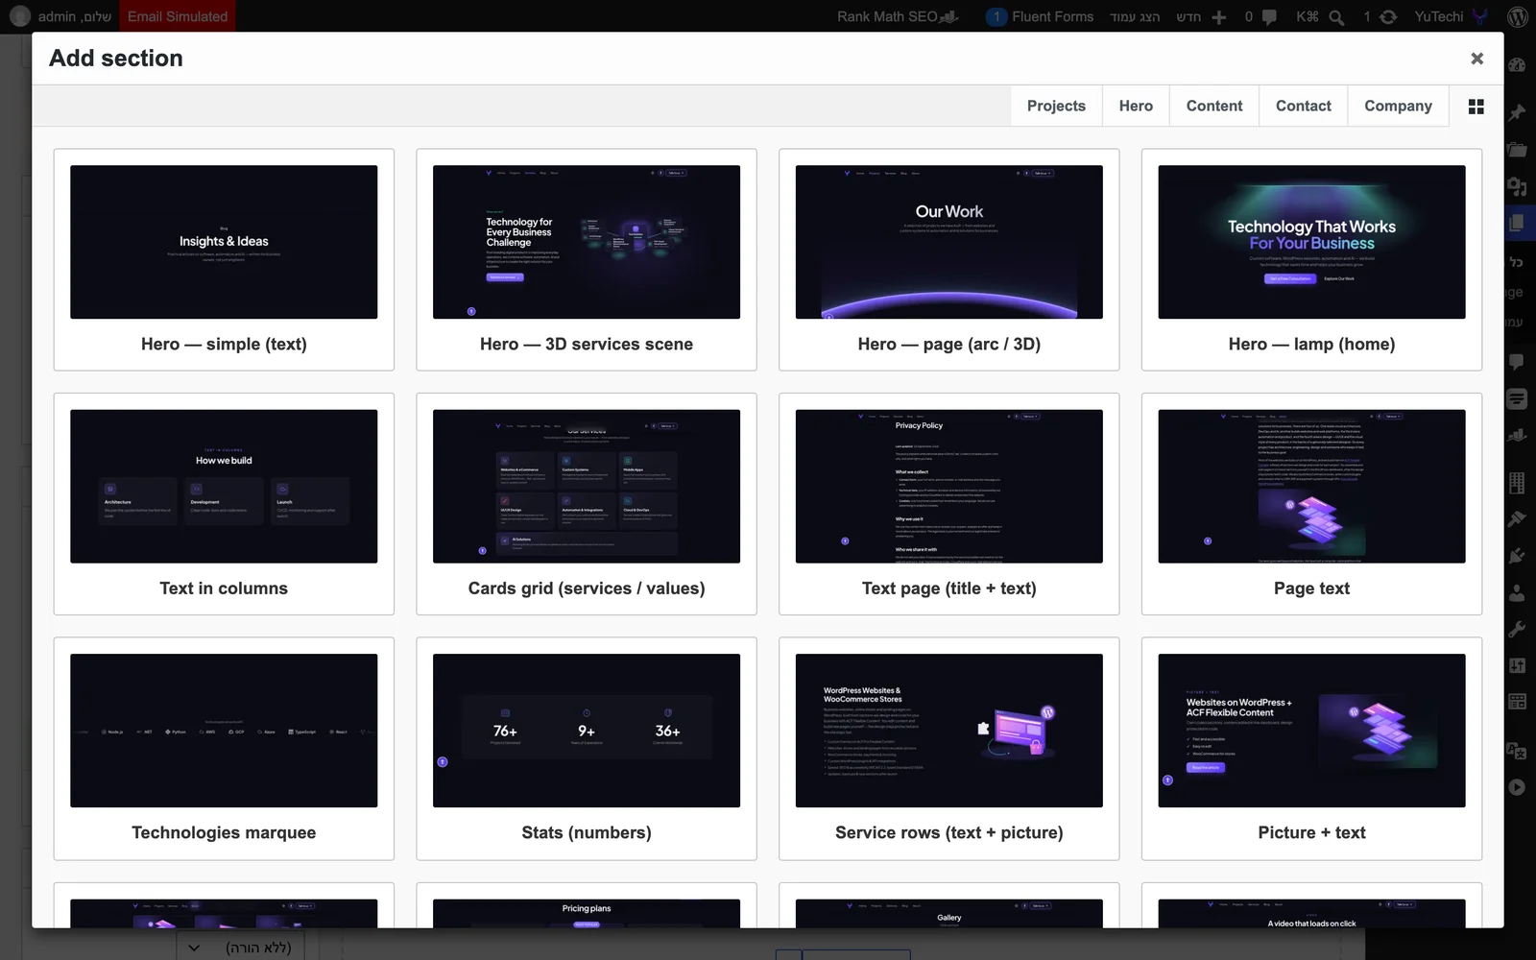The image size is (1536, 960).
Task: Choose the Text in columns section
Action: [x=224, y=504]
